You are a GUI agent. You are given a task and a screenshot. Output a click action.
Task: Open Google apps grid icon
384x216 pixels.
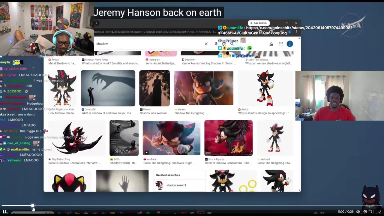pos(281,44)
